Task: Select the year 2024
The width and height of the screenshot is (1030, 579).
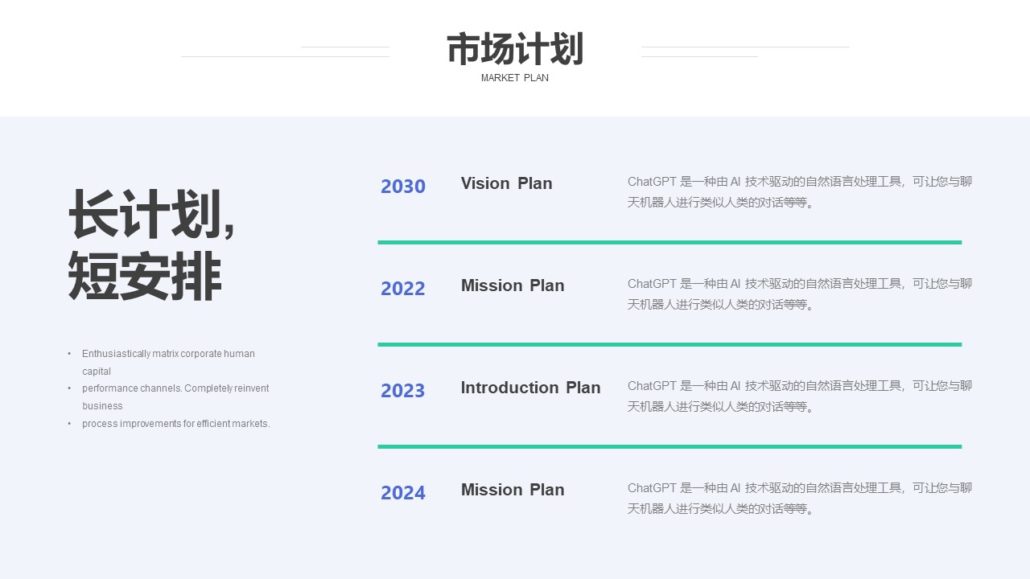Action: pos(403,493)
